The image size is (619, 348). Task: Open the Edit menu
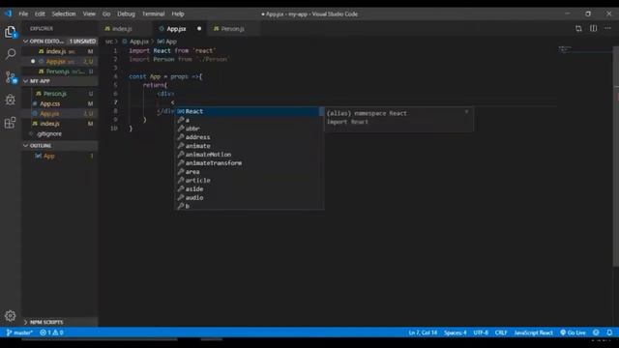tap(40, 14)
